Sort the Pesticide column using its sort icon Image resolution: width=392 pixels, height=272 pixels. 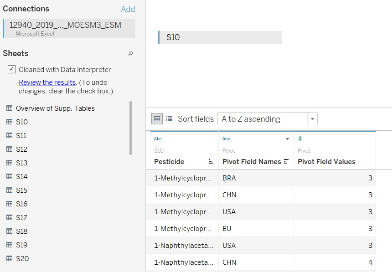click(x=211, y=161)
